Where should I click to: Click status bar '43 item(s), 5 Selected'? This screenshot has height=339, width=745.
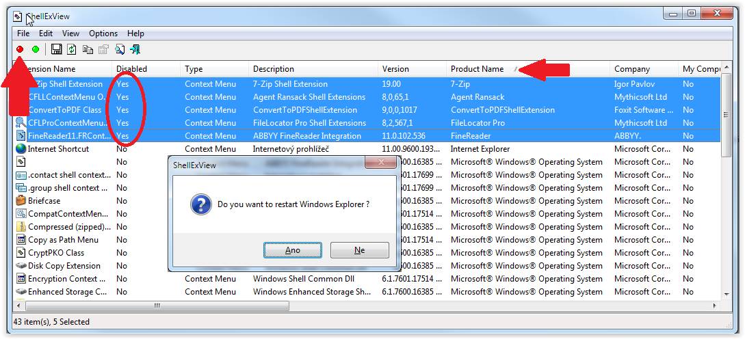[51, 322]
